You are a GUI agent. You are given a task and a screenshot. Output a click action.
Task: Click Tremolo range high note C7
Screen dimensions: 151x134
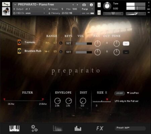tap(55, 43)
